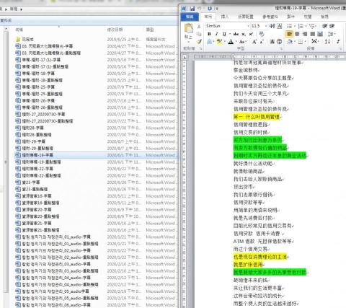The height and width of the screenshot is (308, 346).
Task: Click the Asian Layout icon in the Paragraph group
Action: tap(314, 42)
